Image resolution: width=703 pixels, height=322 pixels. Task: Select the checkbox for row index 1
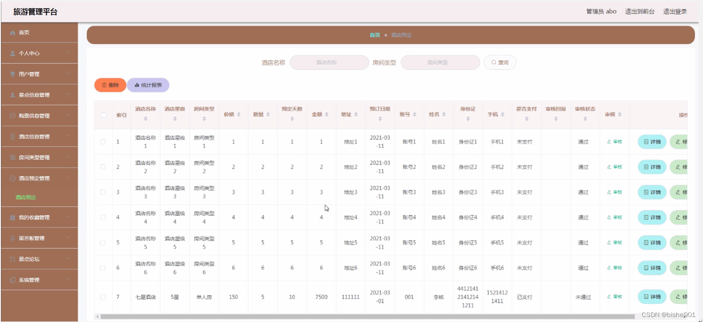click(103, 142)
